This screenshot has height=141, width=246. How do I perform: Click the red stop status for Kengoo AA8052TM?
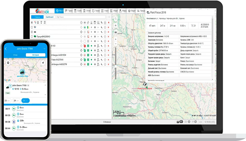[85, 64]
